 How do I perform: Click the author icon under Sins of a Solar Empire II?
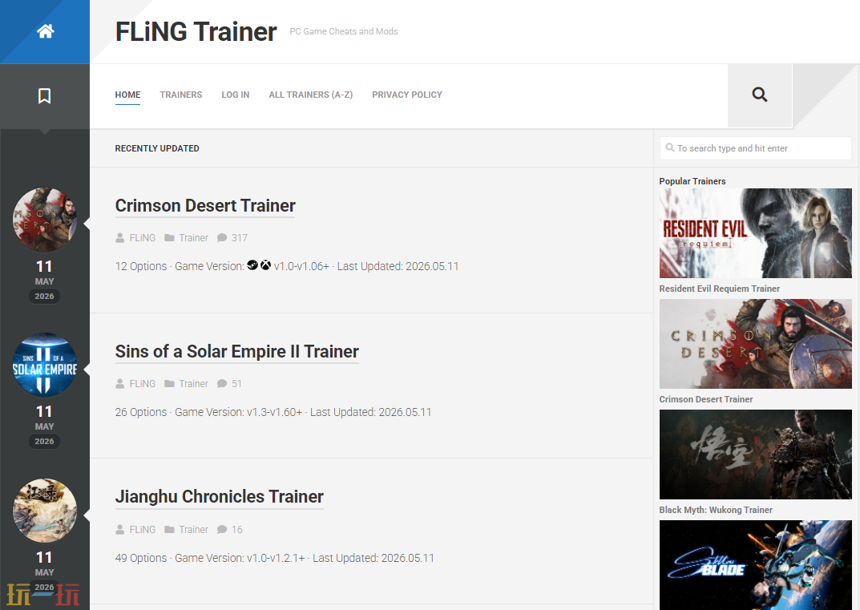tap(119, 383)
